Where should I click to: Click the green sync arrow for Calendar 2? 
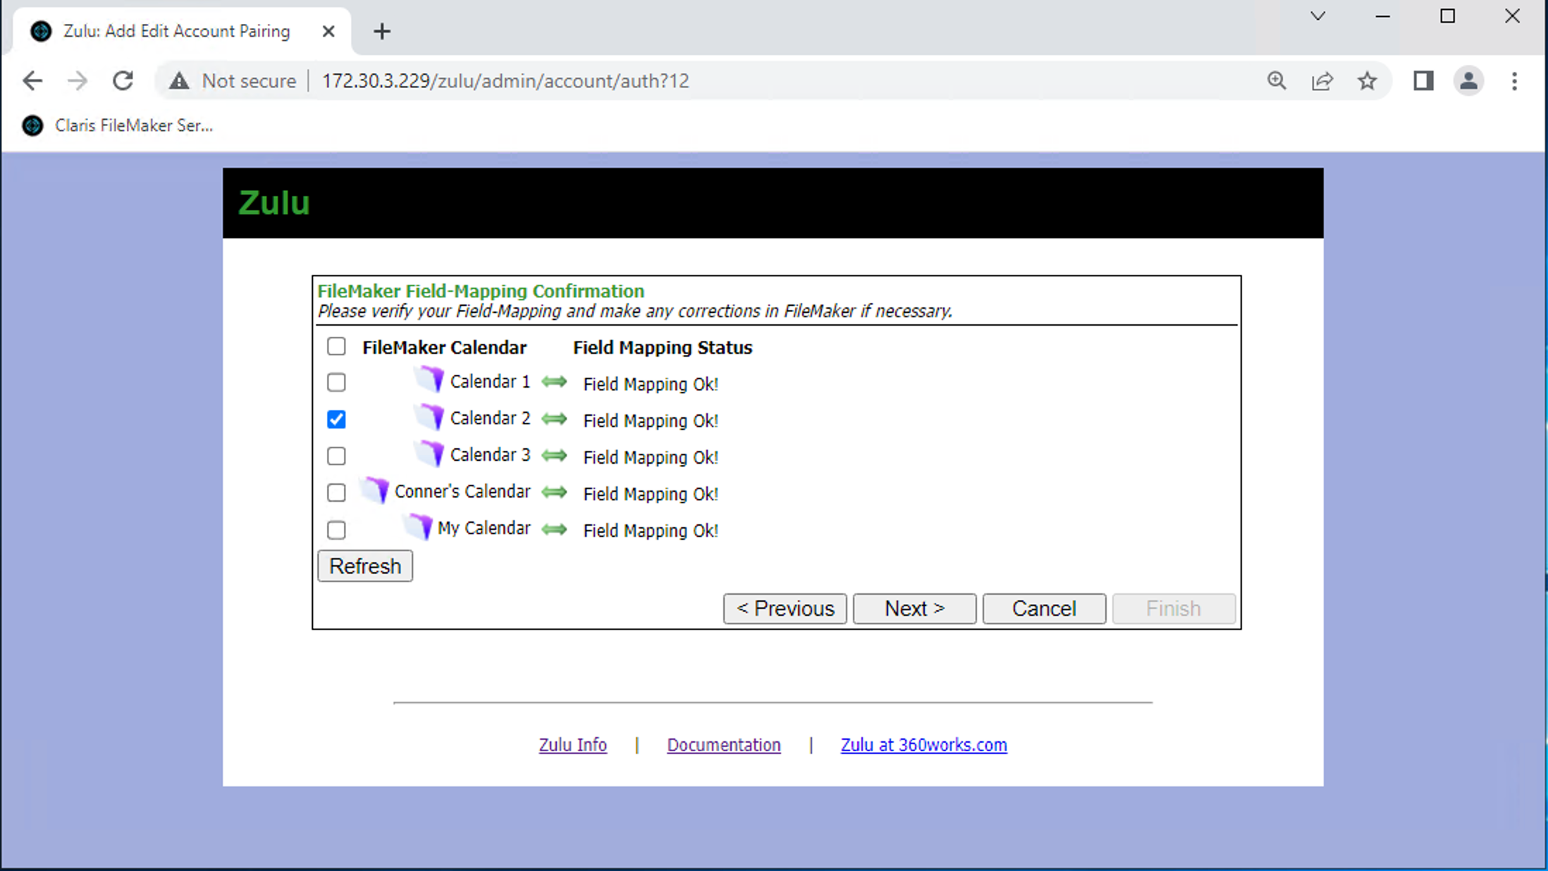[x=555, y=419]
